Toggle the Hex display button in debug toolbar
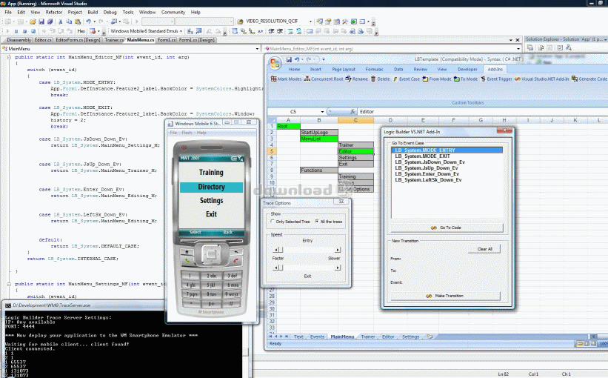 coord(81,31)
